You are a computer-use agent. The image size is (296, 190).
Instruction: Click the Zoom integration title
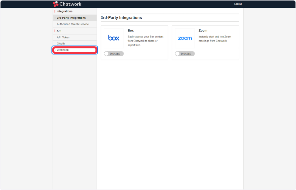[x=203, y=31]
